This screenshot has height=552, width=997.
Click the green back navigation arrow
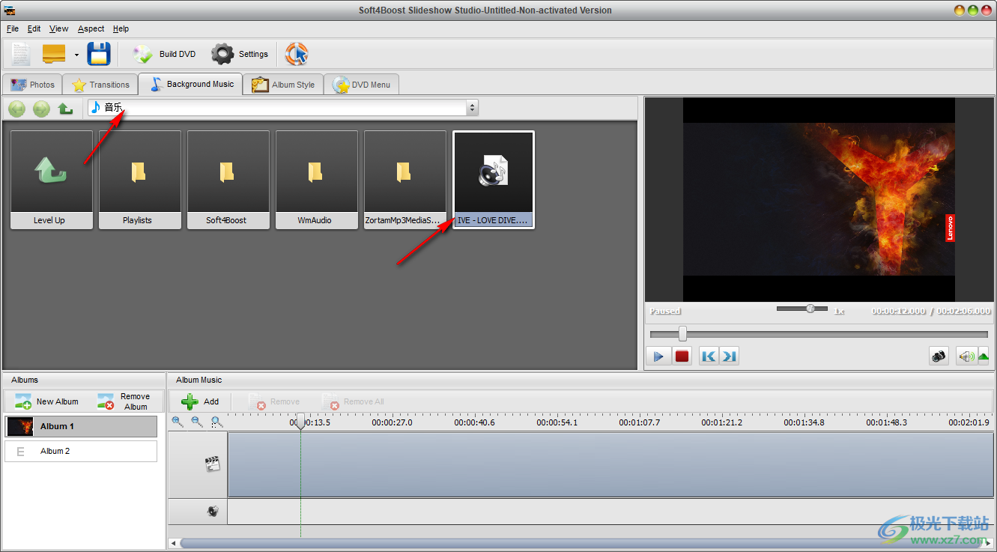17,109
